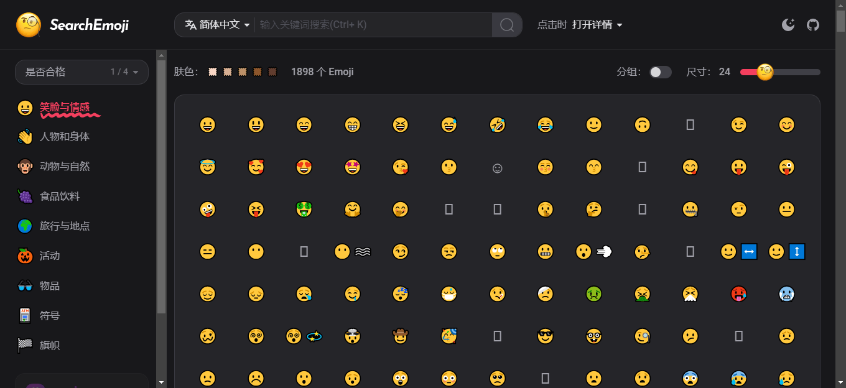
Task: Click the search magnifier button
Action: click(x=507, y=25)
